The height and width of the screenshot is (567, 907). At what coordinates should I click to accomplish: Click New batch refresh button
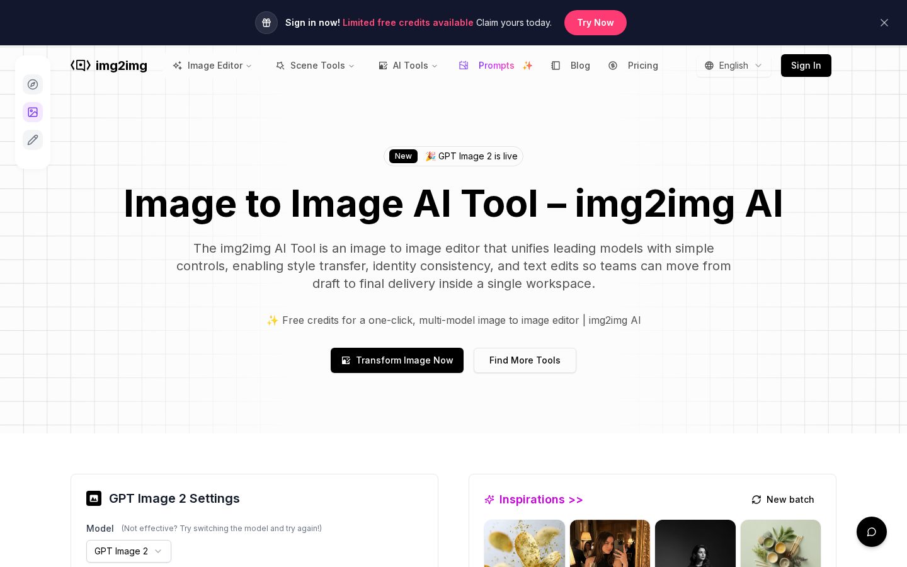[783, 500]
